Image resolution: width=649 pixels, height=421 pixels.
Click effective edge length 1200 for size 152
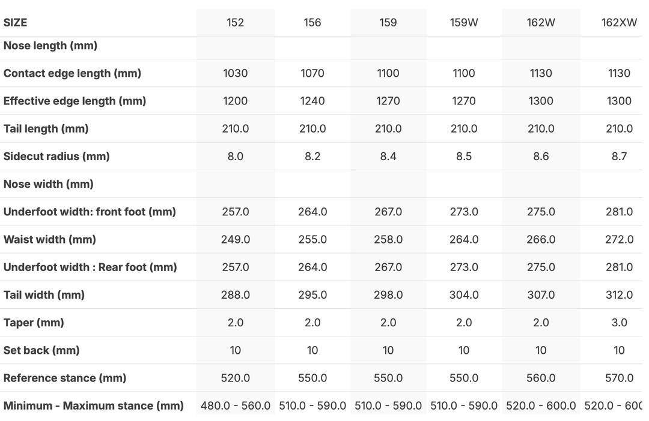tap(236, 101)
